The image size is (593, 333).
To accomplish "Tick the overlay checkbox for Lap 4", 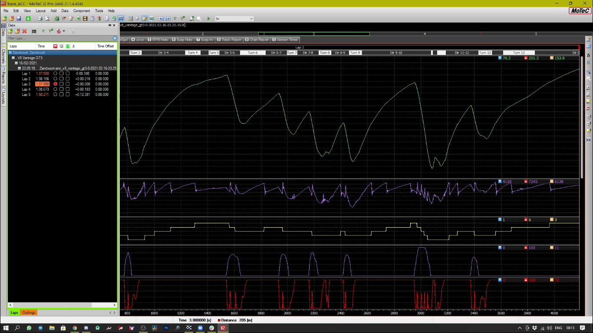I will click(x=62, y=89).
